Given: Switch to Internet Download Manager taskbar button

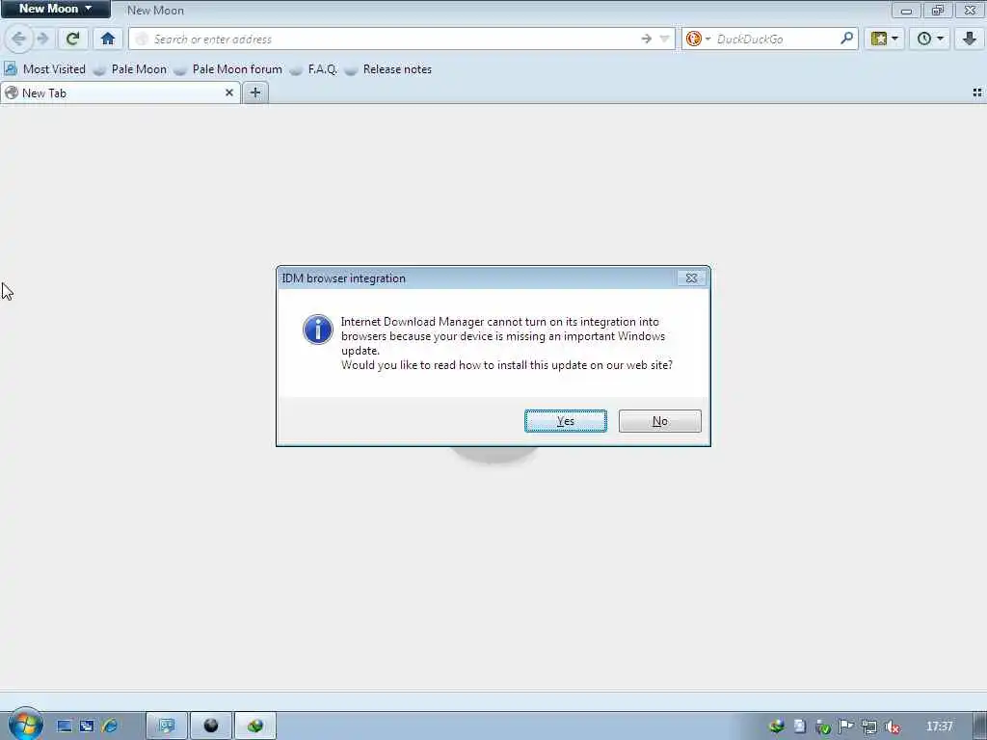Looking at the screenshot, I should point(254,727).
